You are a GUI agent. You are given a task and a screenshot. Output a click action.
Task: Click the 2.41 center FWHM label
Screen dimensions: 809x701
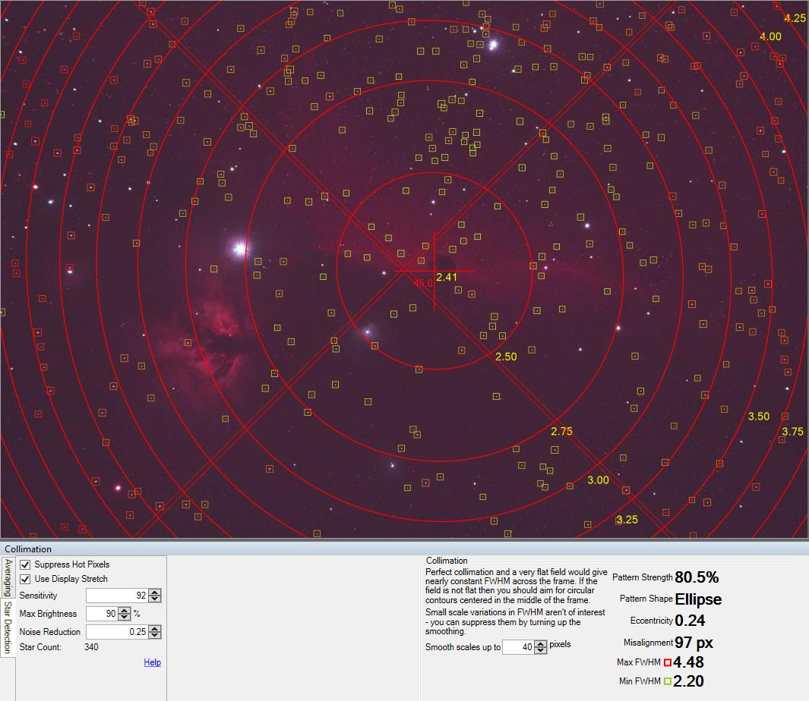[447, 278]
